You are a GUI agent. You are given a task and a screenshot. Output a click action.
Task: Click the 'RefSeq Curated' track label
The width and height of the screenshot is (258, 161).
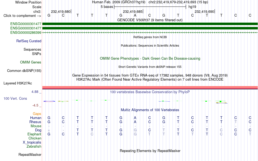[29, 41]
